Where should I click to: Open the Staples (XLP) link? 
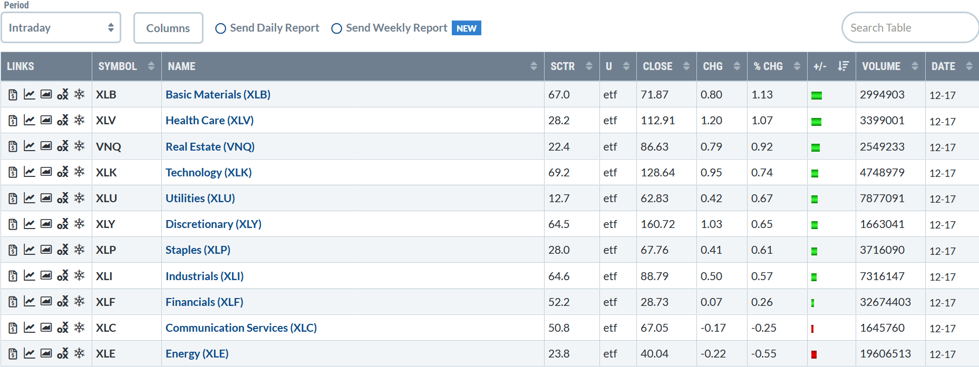click(x=198, y=250)
